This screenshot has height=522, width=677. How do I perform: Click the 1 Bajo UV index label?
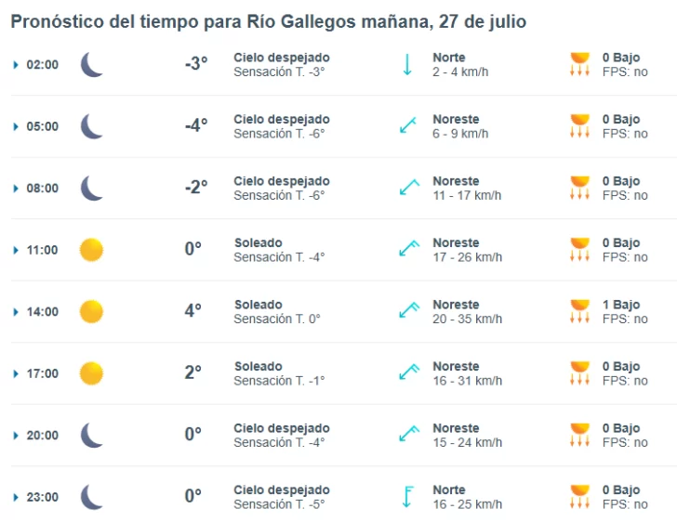[x=620, y=305]
